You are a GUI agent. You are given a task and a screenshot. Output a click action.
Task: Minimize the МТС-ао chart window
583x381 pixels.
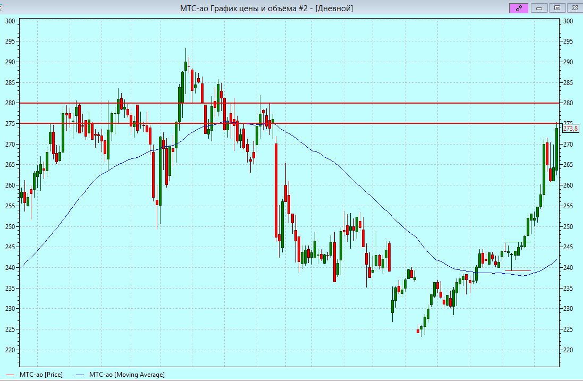click(x=539, y=8)
